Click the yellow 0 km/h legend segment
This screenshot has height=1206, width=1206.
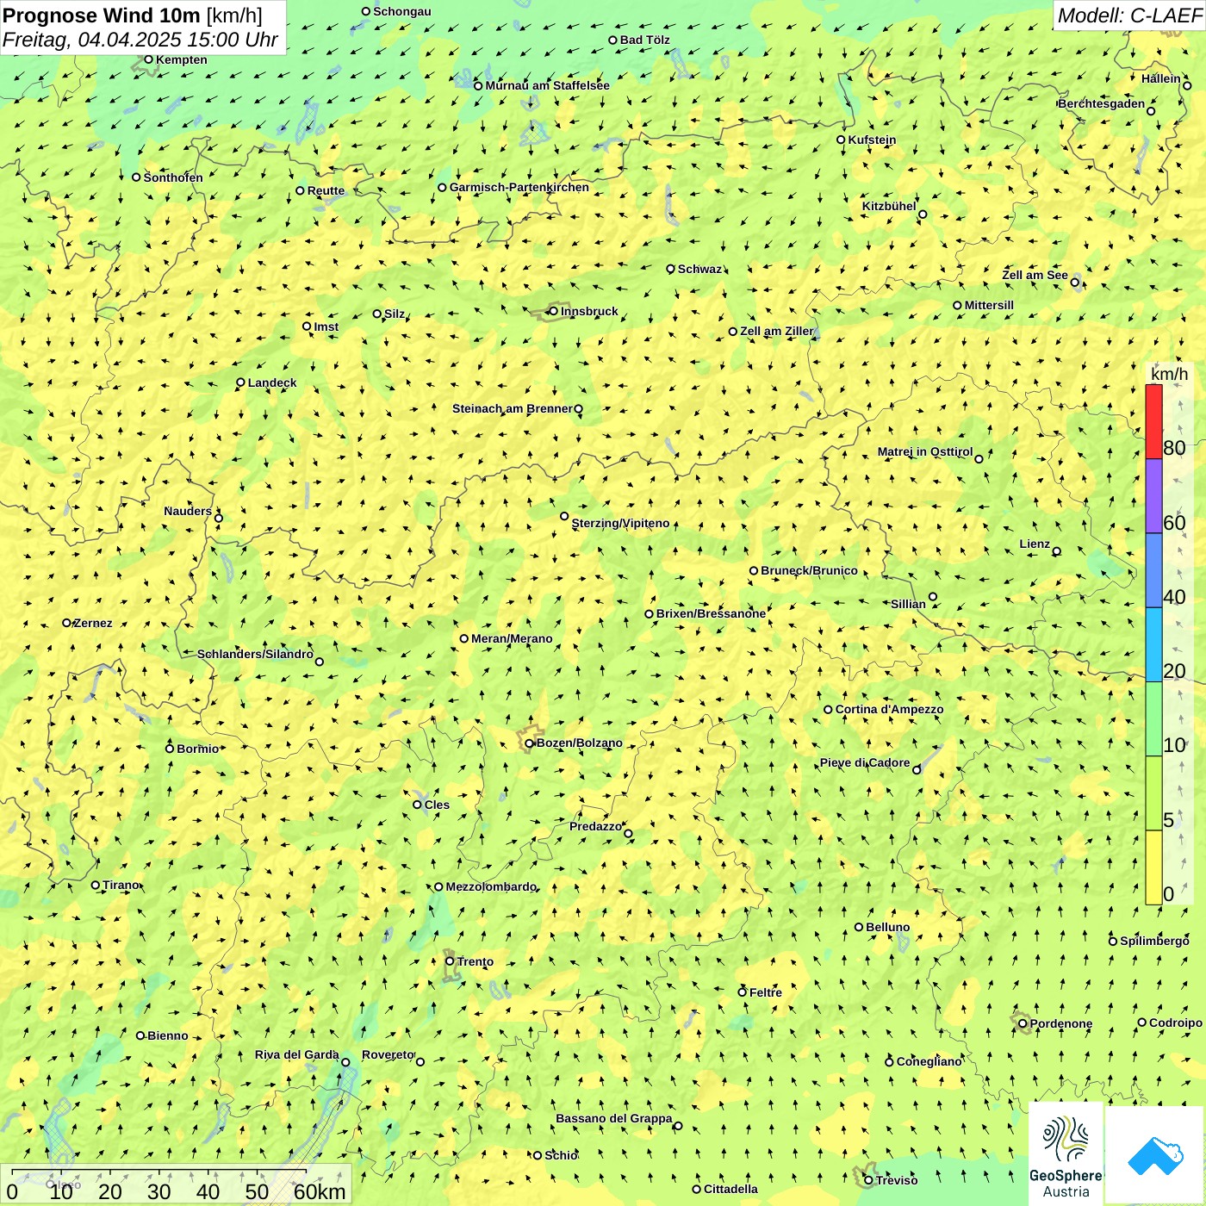pyautogui.click(x=1153, y=867)
